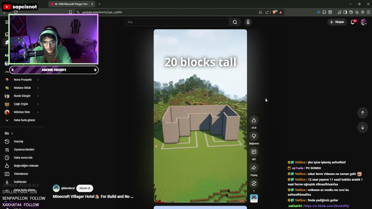The height and width of the screenshot is (209, 372).
Task: Close the Minecraft Villager Hotel tab
Action: click(x=92, y=4)
